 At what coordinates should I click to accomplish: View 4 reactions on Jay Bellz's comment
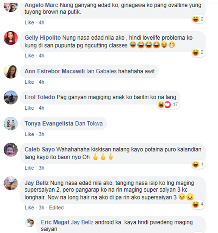click(198, 204)
